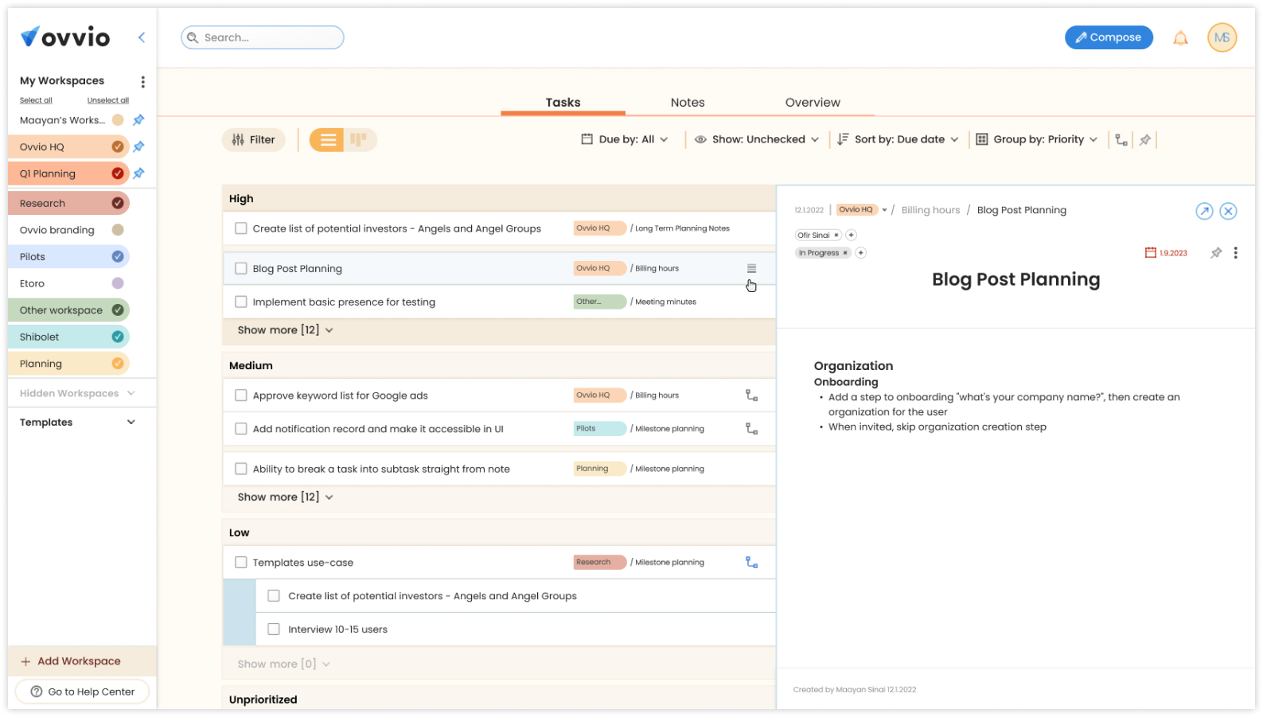1263x717 pixels.
Task: Switch to board view layout
Action: 359,140
